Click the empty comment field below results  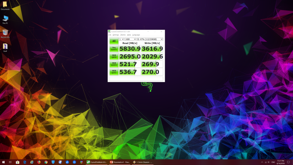point(136,78)
